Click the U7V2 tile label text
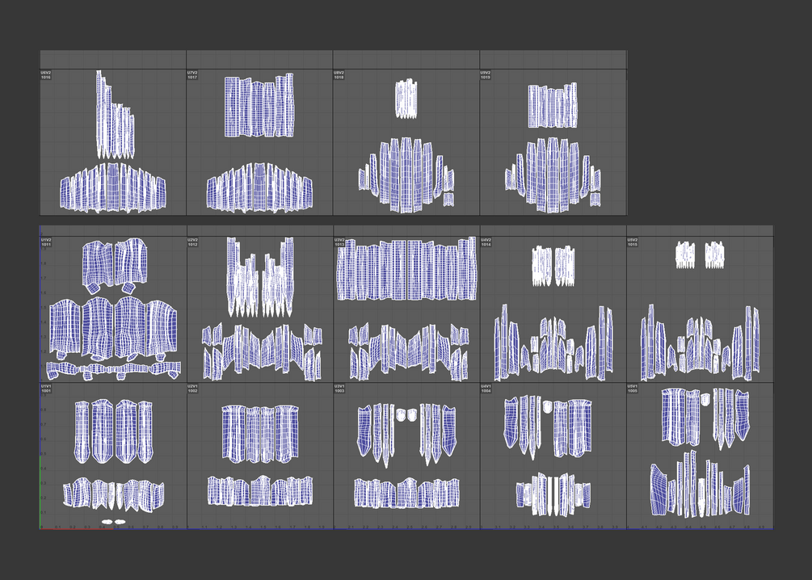This screenshot has height=580, width=812. (192, 73)
